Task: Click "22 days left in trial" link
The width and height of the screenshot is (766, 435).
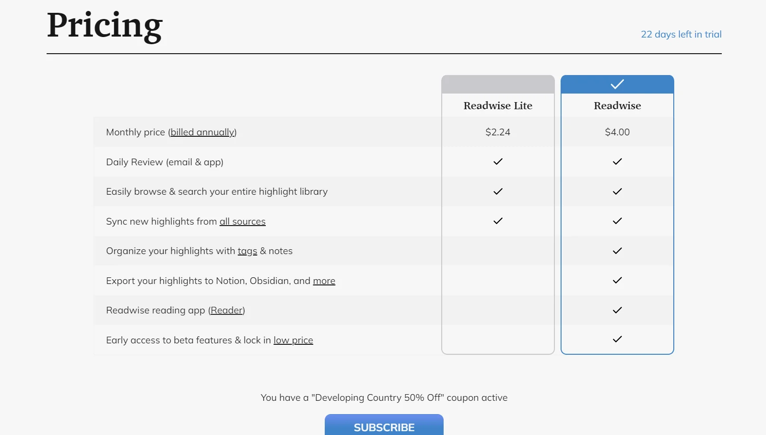Action: tap(681, 34)
